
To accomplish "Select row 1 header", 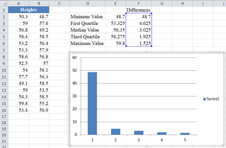I will coord(4,10).
